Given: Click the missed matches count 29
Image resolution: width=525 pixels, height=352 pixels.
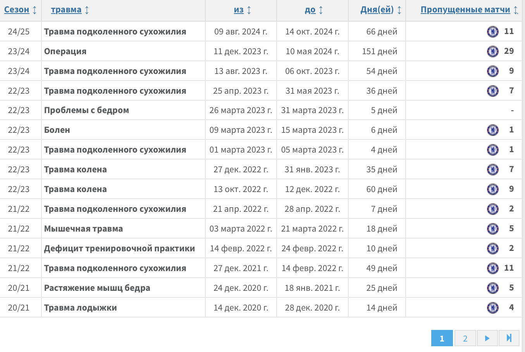Looking at the screenshot, I should pyautogui.click(x=509, y=51).
